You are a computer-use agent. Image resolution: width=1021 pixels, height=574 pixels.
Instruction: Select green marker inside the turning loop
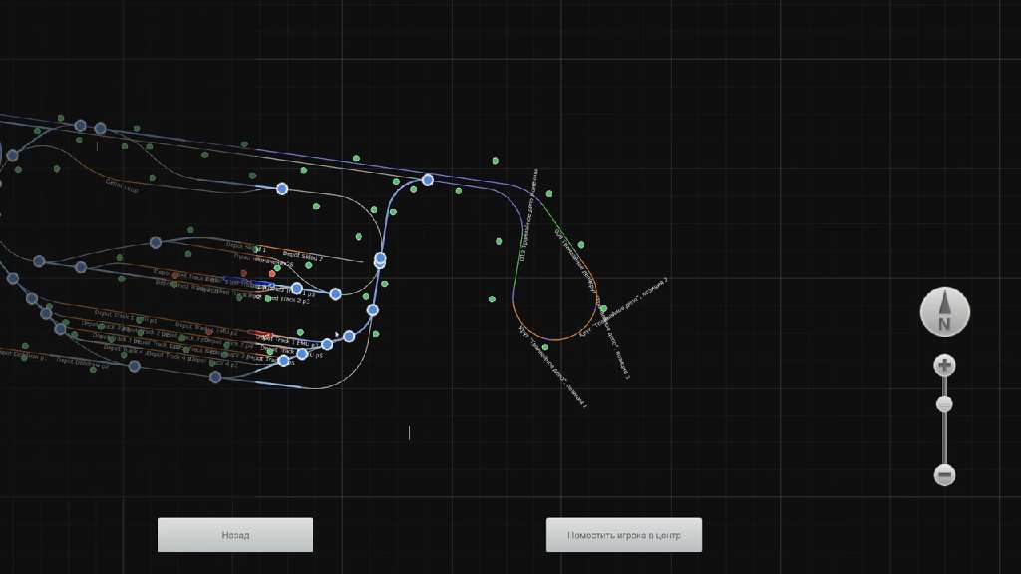coord(580,244)
